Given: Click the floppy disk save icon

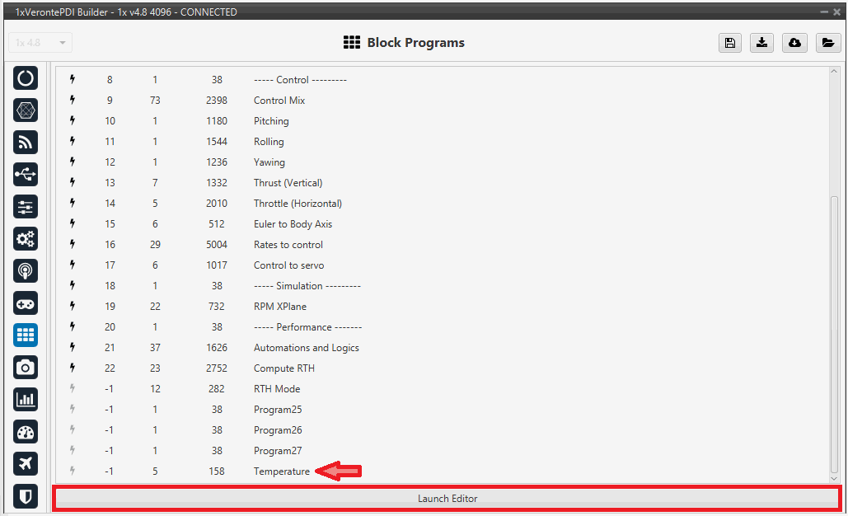Looking at the screenshot, I should (729, 43).
